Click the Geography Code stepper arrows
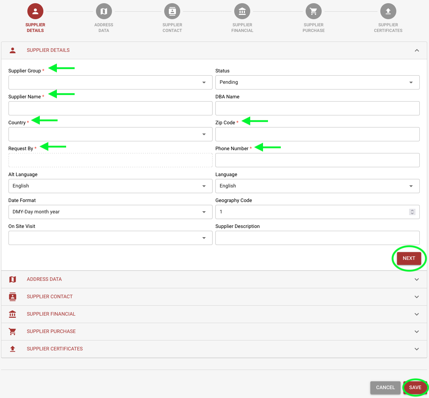Screen dimensions: 429x398 [x=412, y=212]
